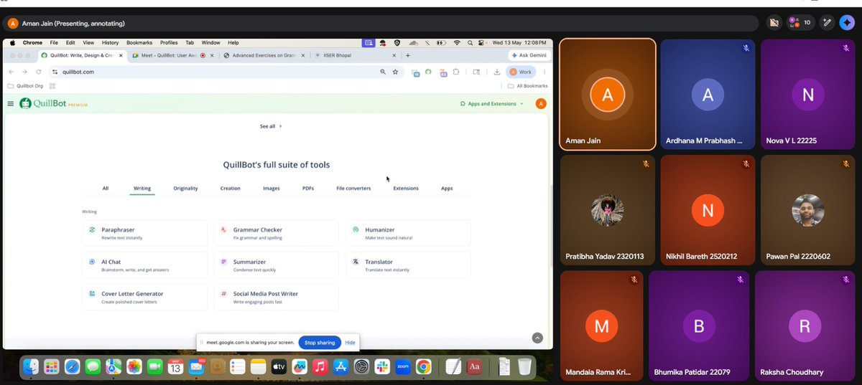
Task: Open the Translator tool card
Action: pyautogui.click(x=408, y=265)
